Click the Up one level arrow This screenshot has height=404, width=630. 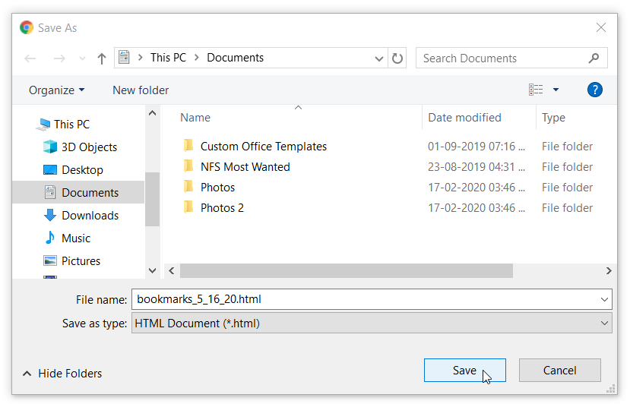click(x=102, y=58)
